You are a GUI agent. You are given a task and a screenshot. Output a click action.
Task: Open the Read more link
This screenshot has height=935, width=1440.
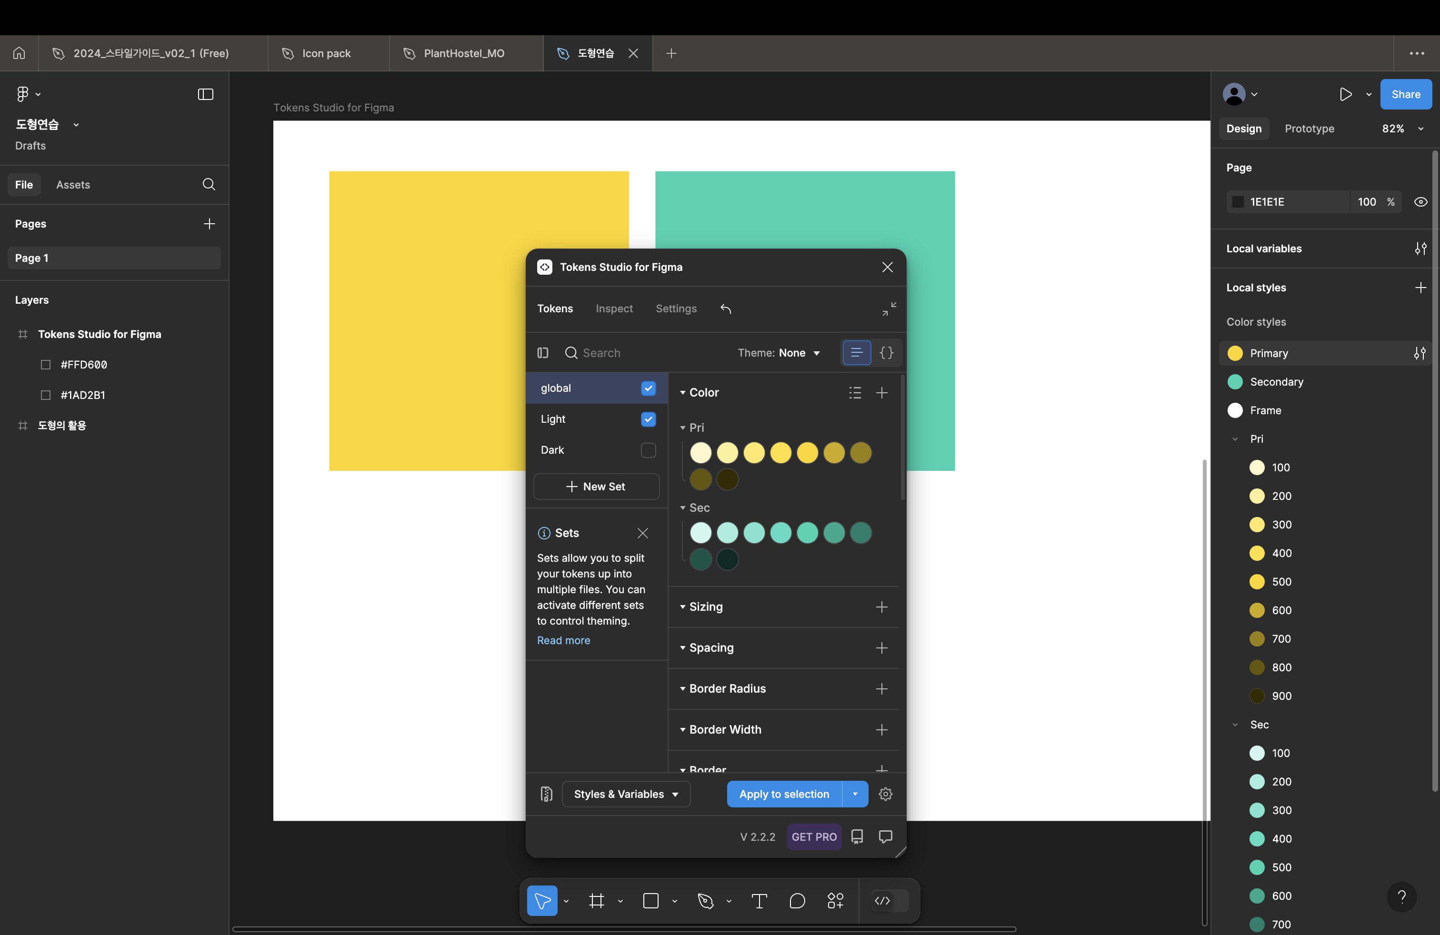click(x=563, y=640)
